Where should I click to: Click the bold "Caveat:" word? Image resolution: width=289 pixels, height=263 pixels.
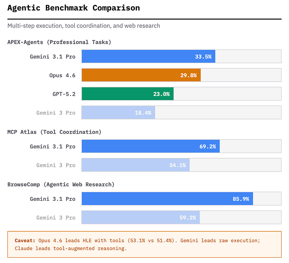[x=25, y=240]
